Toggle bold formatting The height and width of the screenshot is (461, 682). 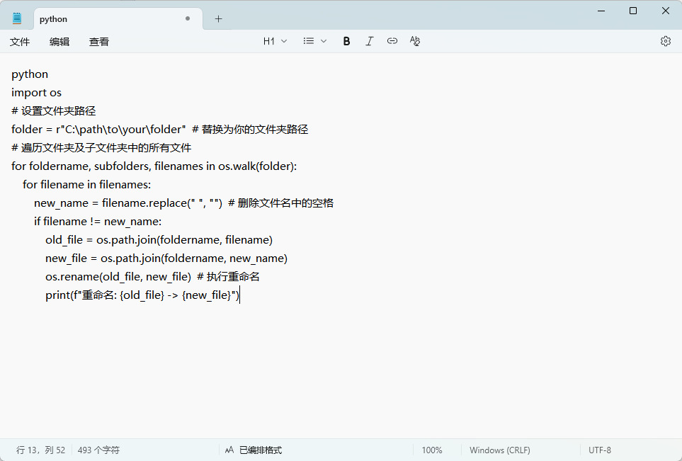[x=346, y=41]
